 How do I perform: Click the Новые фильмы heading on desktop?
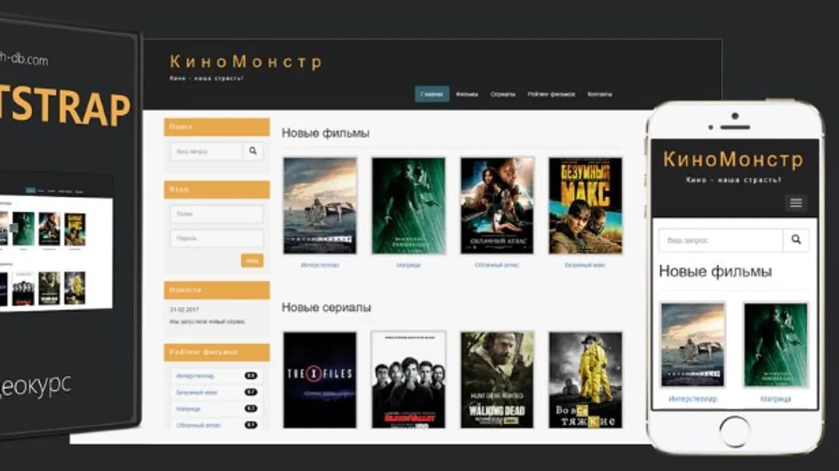point(326,133)
